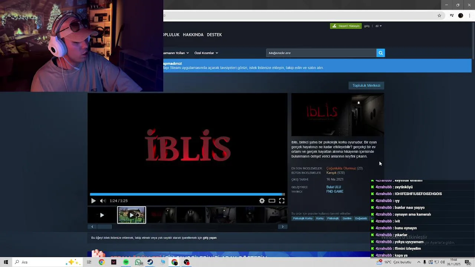Open Steam from taskbar
This screenshot has height=267, width=475.
(x=150, y=262)
